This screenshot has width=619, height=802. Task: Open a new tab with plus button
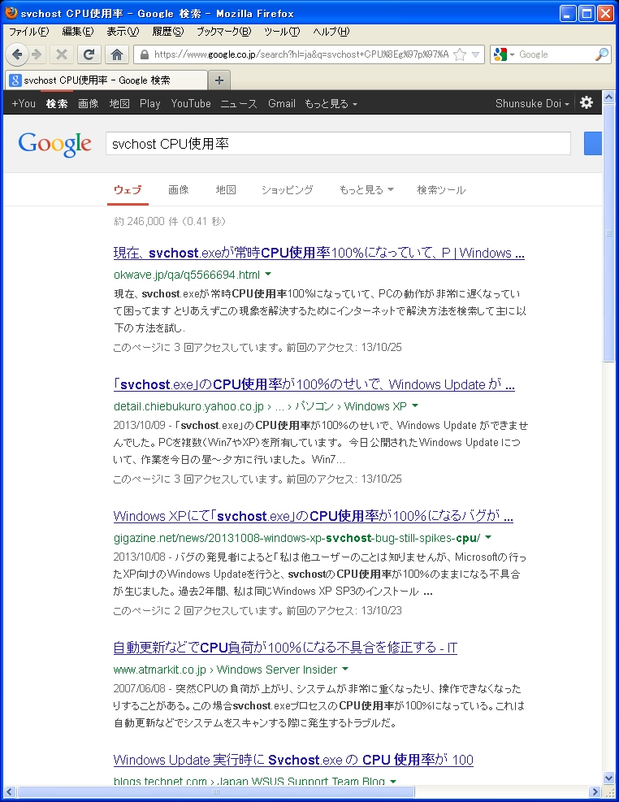click(219, 80)
